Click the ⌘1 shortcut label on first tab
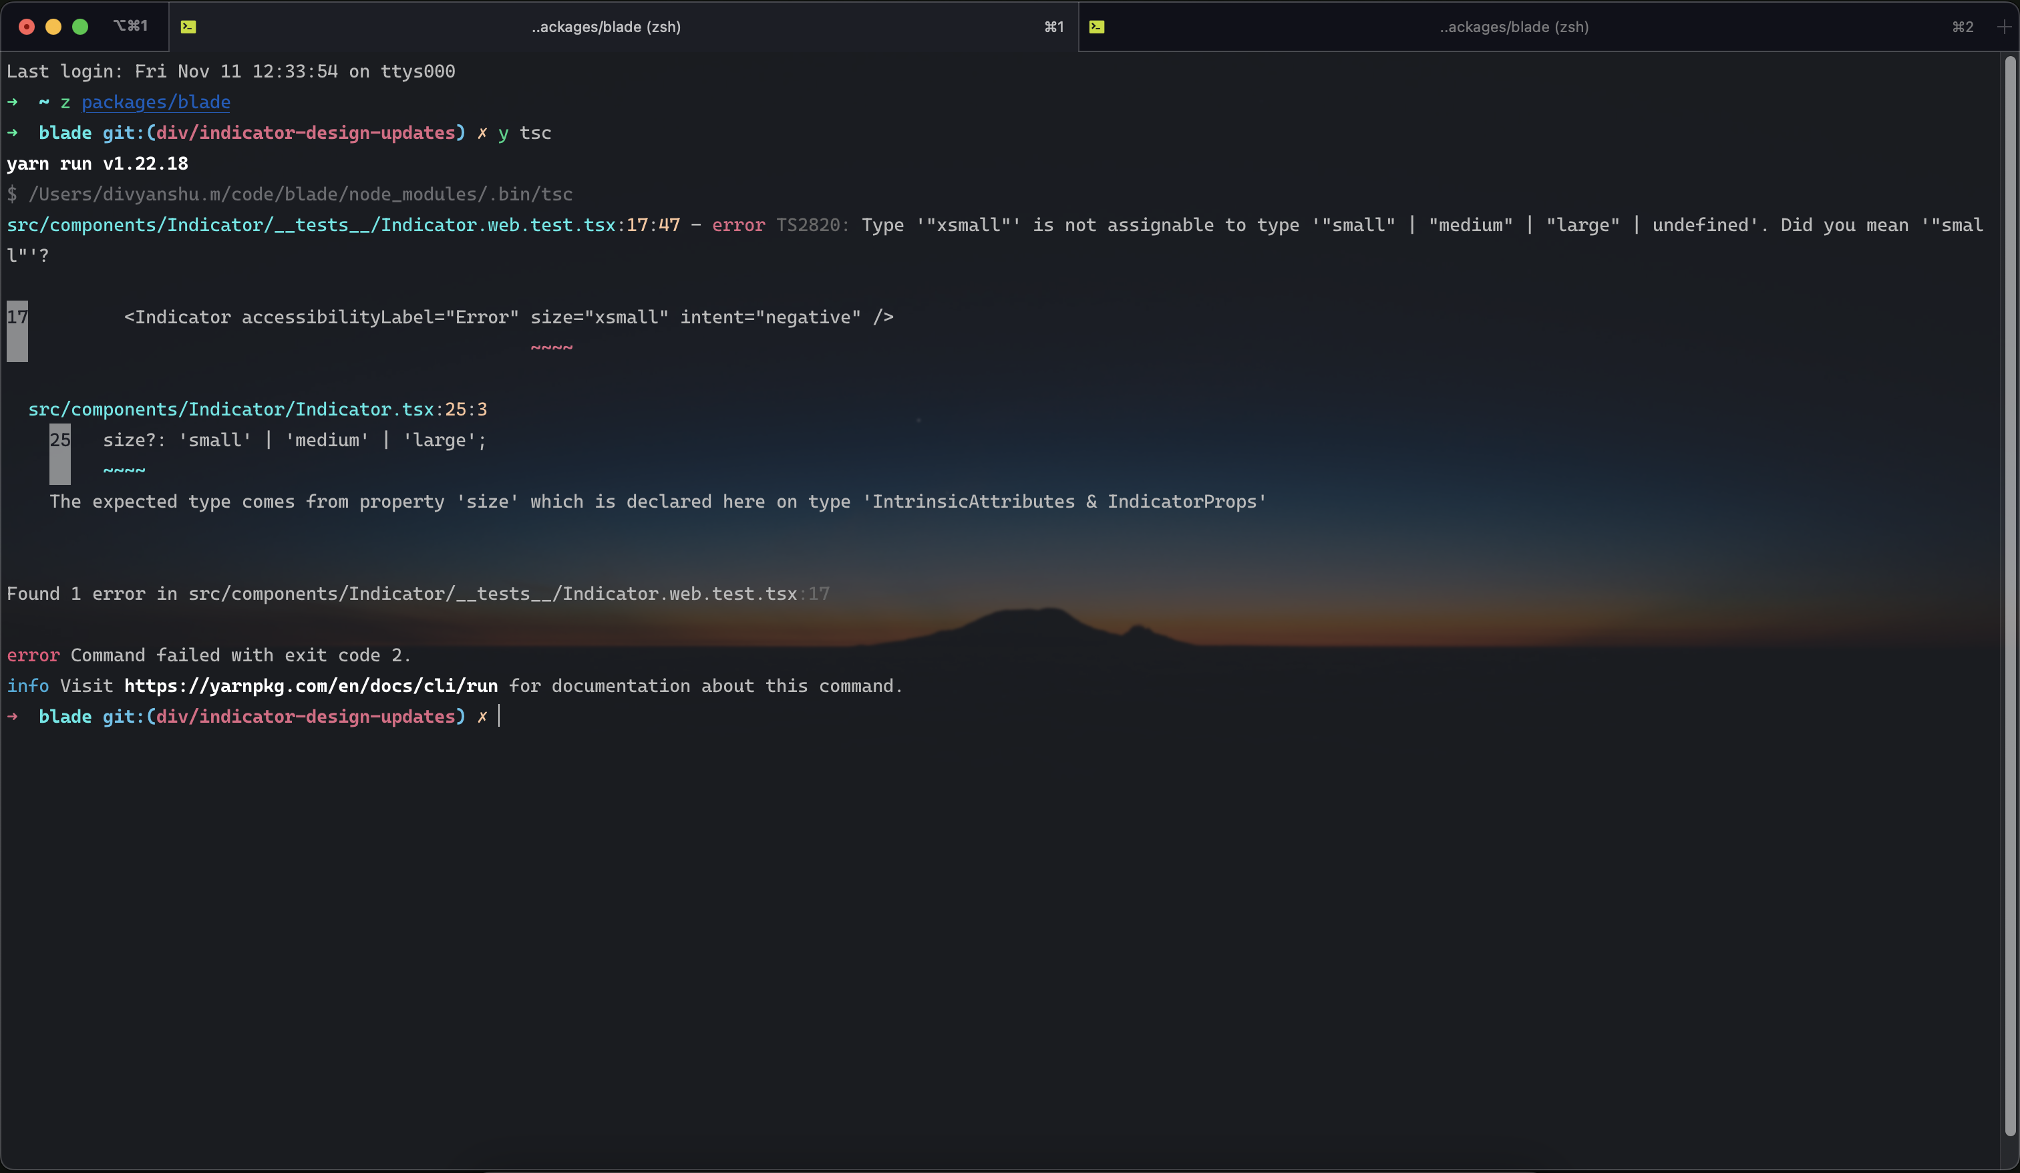The width and height of the screenshot is (2020, 1173). 1053,27
